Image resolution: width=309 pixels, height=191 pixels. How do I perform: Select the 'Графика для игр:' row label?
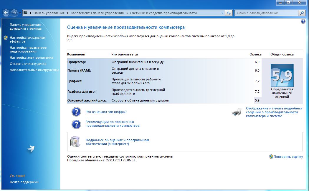coord(81,92)
